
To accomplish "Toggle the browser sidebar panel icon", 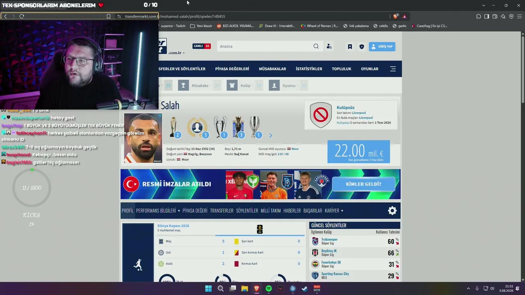I will [487, 16].
